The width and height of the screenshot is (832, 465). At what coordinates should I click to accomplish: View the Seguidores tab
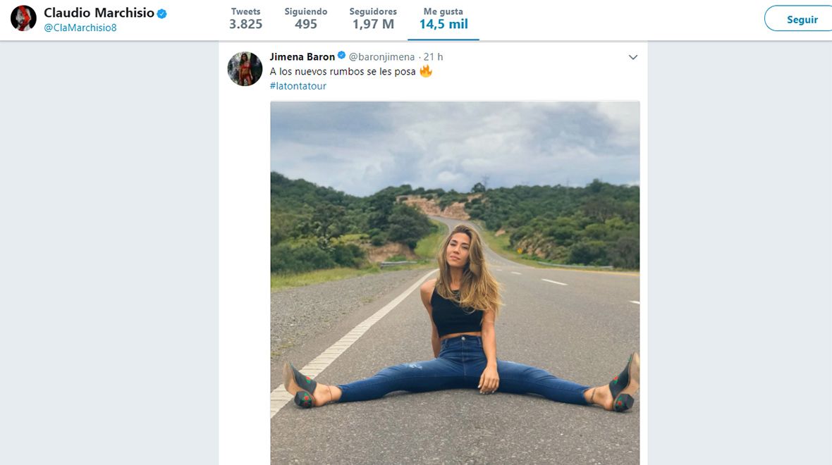(x=373, y=12)
